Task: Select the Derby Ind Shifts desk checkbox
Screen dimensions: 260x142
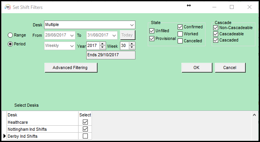Action: (85, 136)
